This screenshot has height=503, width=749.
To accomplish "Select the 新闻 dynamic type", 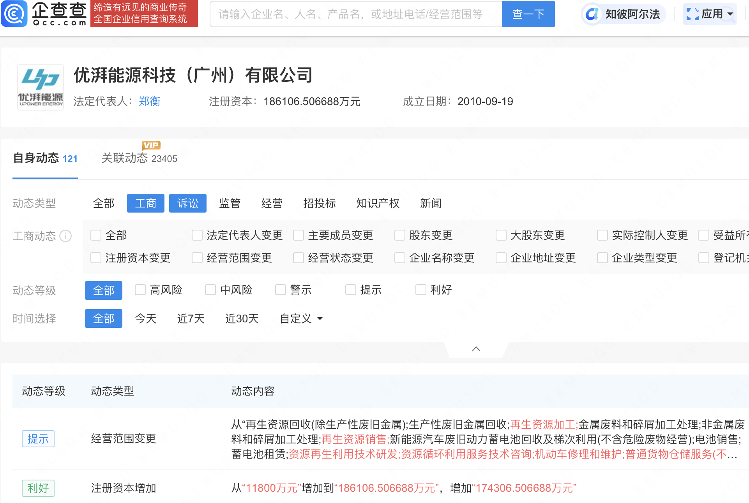I will coord(431,203).
